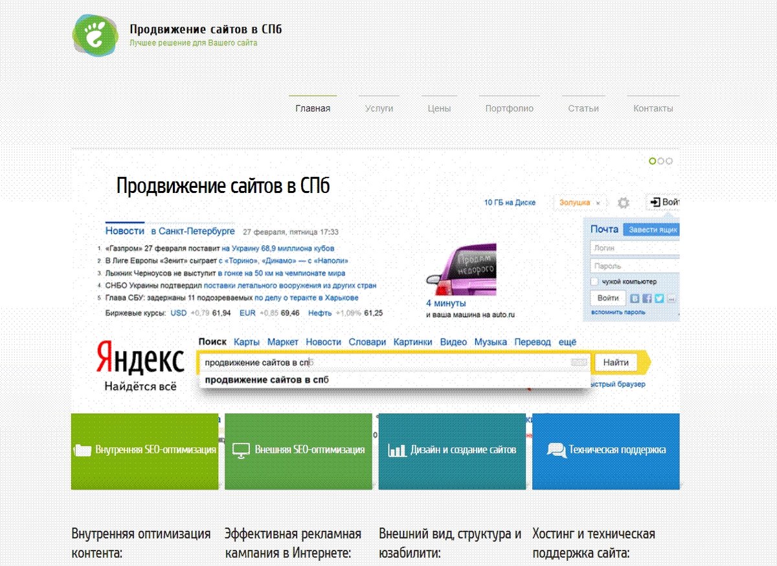Open news link по делу о теракте в Харькове

pos(306,298)
